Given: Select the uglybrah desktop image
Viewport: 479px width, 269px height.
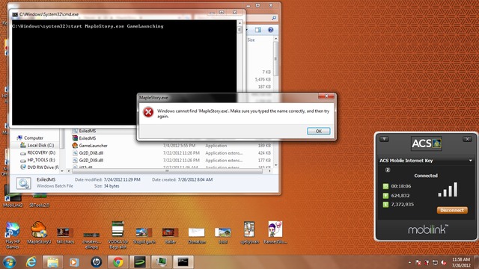Looking at the screenshot, I should (249, 233).
